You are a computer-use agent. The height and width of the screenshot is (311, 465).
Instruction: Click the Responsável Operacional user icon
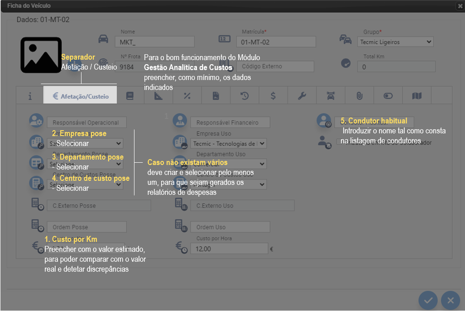pos(37,121)
